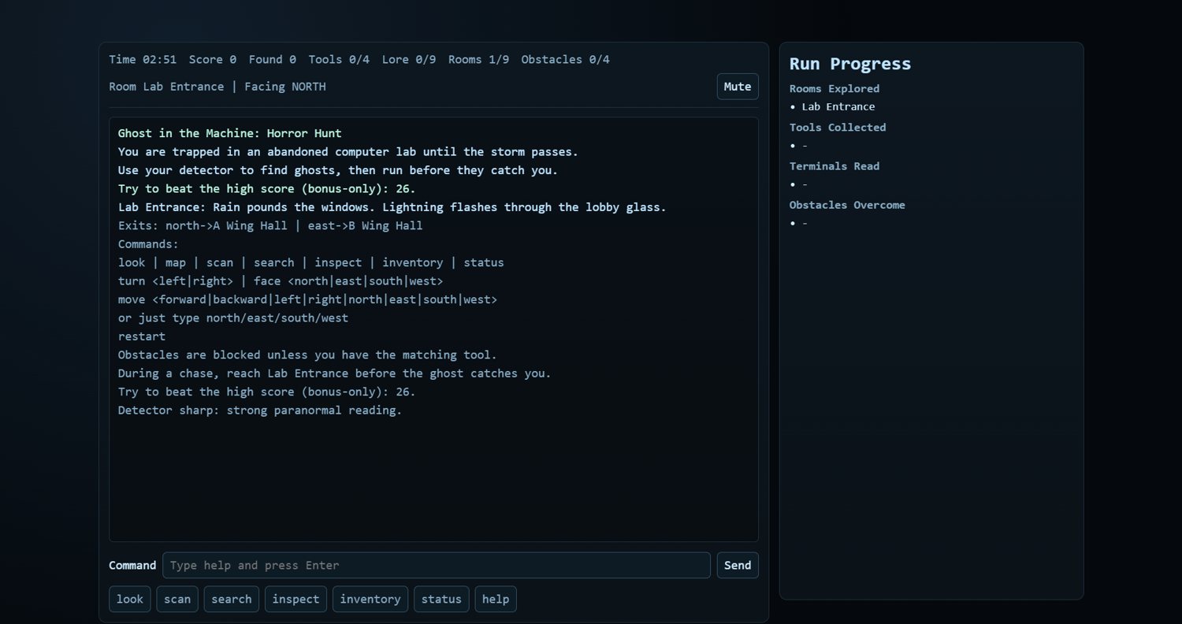Click the 'Obstacles are blocked' hint line

coord(307,355)
